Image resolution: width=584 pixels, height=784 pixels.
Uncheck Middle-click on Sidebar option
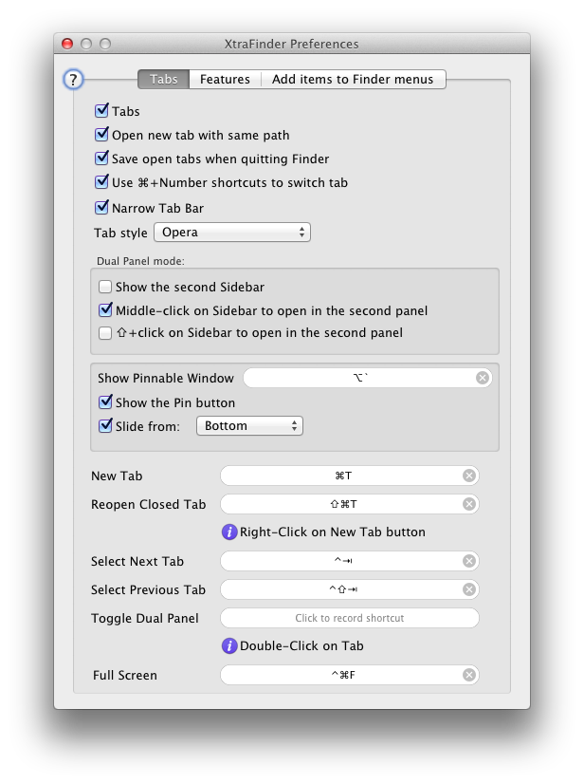[105, 310]
